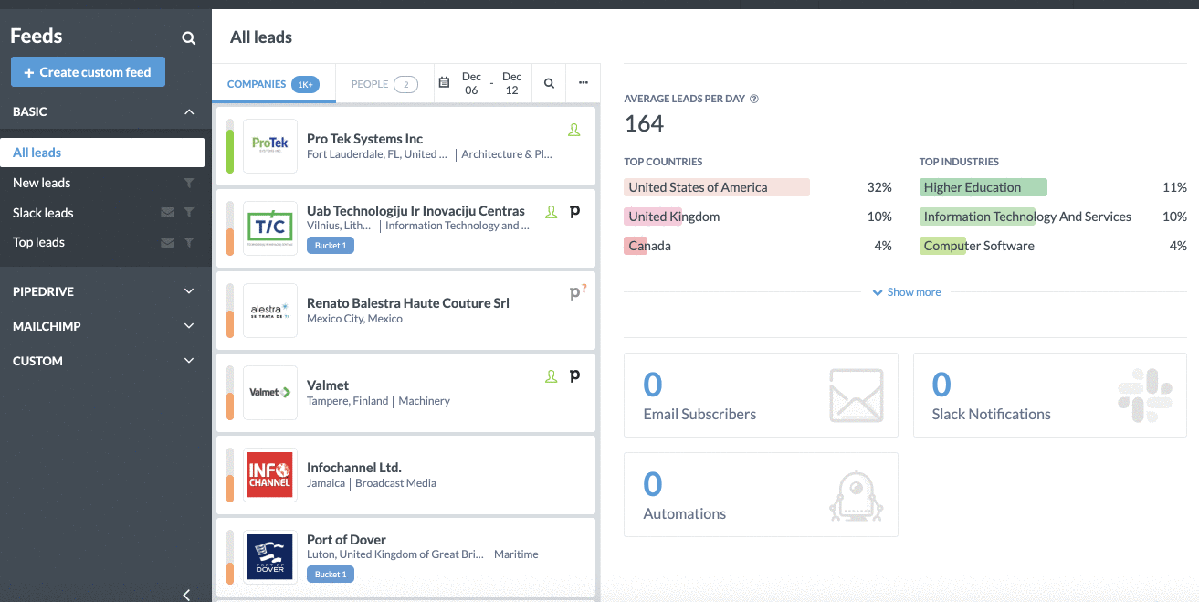Click the green contact icon on Pro Tek Systems

(574, 130)
